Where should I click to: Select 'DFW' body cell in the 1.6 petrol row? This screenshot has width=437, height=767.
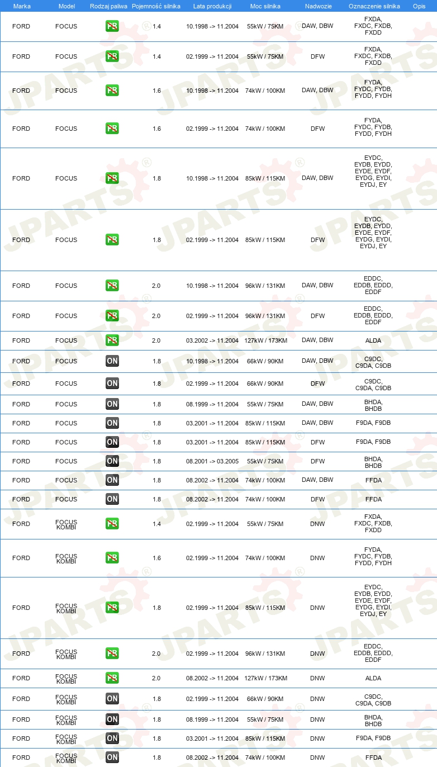click(317, 129)
